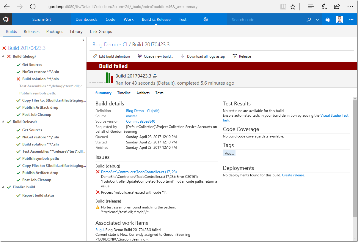Click the search magnifier icon
The height and width of the screenshot is (242, 358).
tap(309, 20)
